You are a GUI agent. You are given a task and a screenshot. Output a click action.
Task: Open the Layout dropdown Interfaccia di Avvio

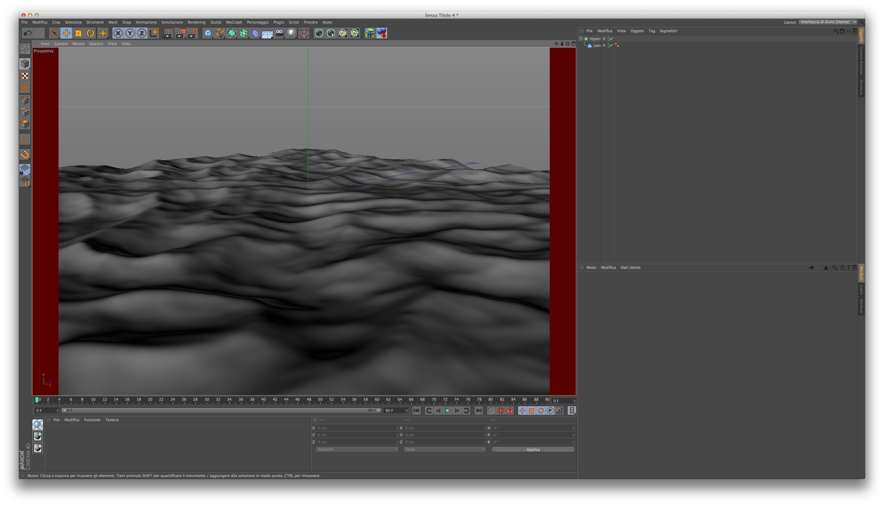point(828,22)
